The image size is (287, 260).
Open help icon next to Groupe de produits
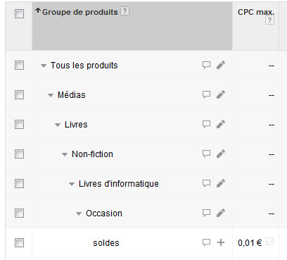coord(125,11)
